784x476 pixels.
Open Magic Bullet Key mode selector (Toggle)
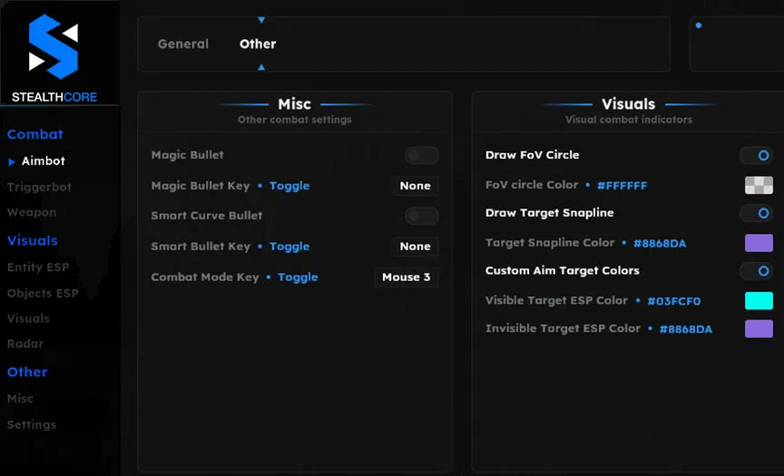289,186
